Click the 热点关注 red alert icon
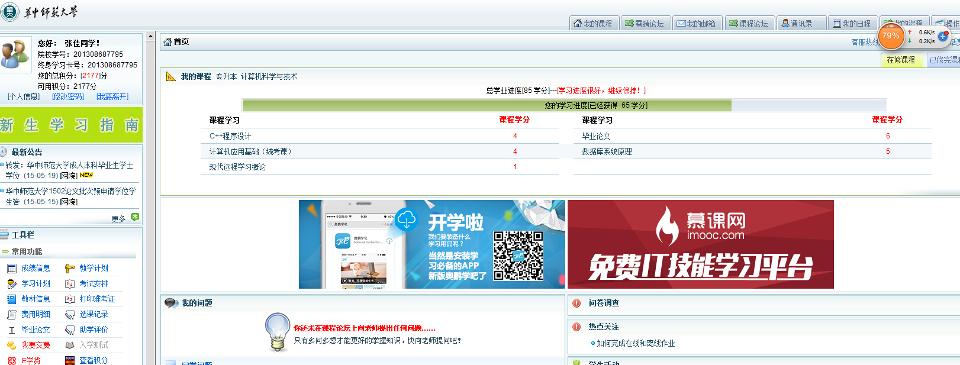This screenshot has height=365, width=960. click(576, 327)
